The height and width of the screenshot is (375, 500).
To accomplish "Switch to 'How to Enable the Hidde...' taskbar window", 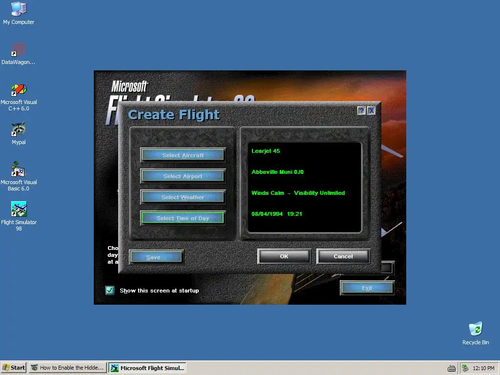I will tap(68, 368).
